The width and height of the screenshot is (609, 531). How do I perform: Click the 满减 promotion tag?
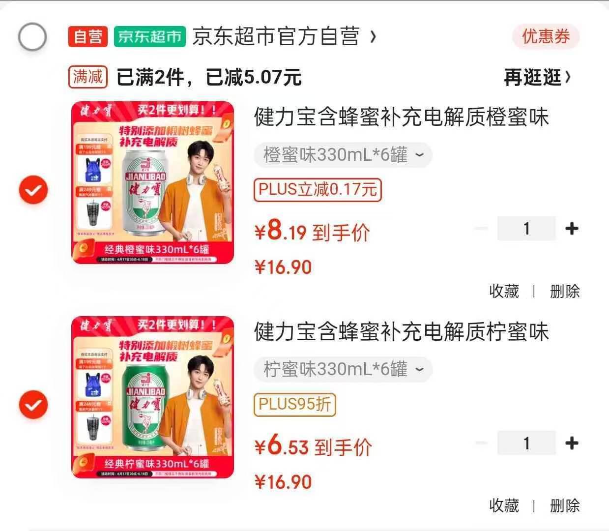[x=88, y=77]
